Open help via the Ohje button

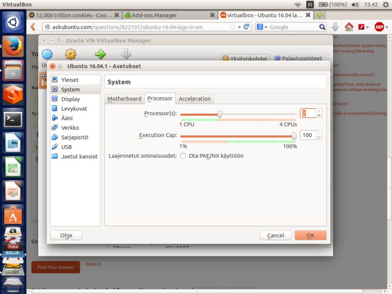[66, 235]
